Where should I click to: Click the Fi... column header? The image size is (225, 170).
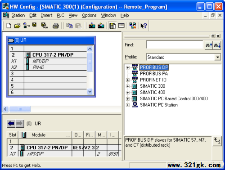click(x=90, y=135)
